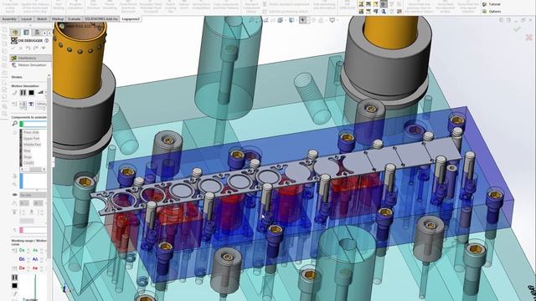The width and height of the screenshot is (536, 301).
Task: Click the red De value in working range
Action: (x=22, y=268)
